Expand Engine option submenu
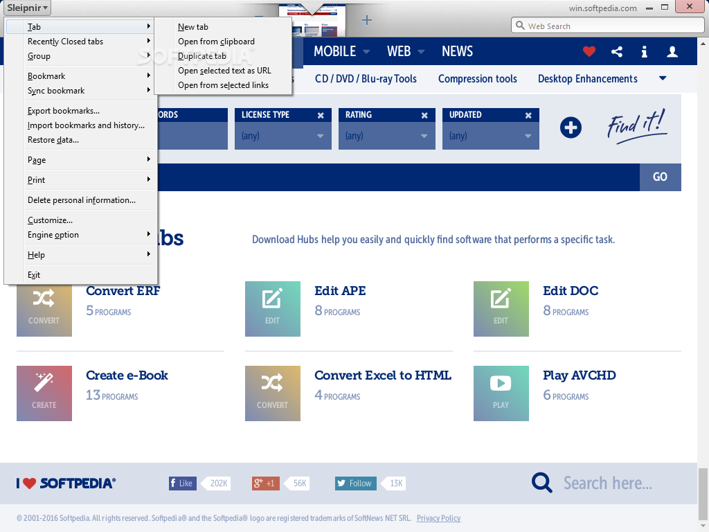The height and width of the screenshot is (532, 709). [x=80, y=235]
